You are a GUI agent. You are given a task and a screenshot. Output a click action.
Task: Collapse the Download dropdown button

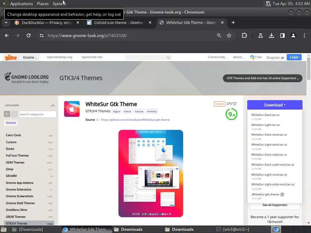click(275, 105)
